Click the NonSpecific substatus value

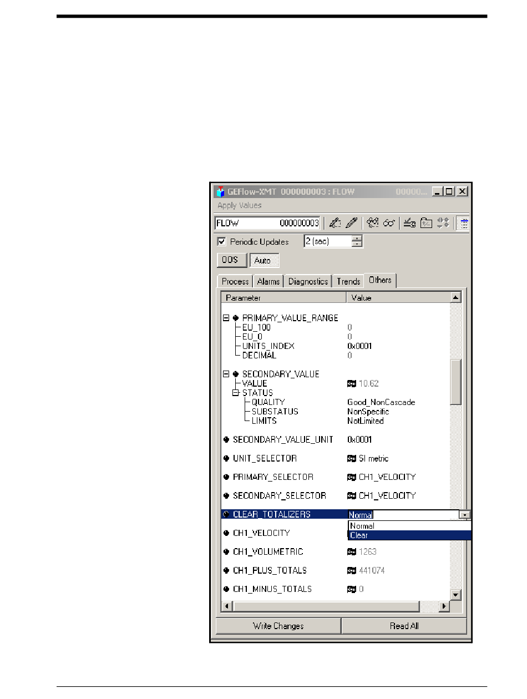click(368, 412)
